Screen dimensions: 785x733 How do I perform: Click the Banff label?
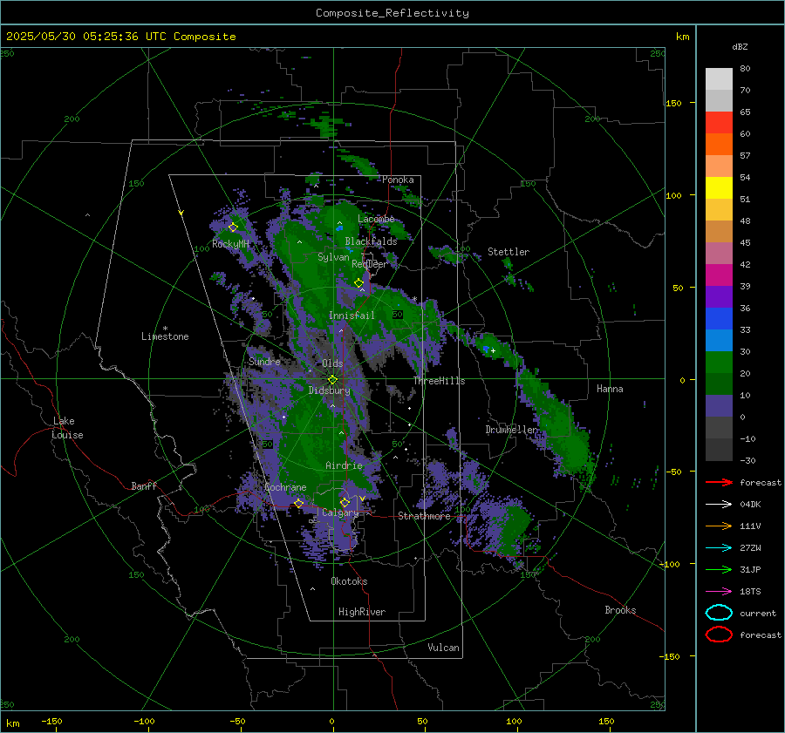[144, 485]
